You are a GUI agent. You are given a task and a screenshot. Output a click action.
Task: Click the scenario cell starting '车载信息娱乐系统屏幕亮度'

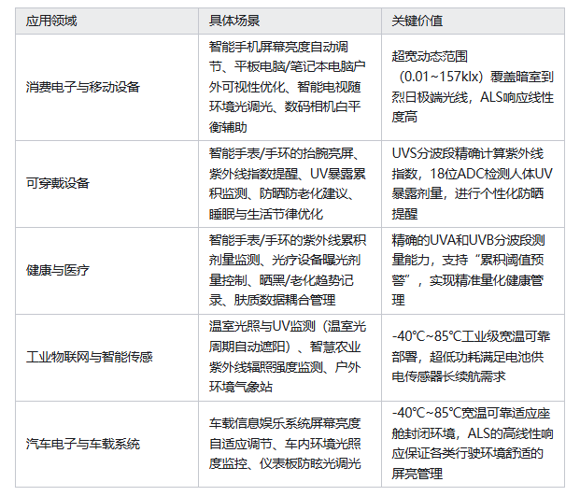pos(290,444)
